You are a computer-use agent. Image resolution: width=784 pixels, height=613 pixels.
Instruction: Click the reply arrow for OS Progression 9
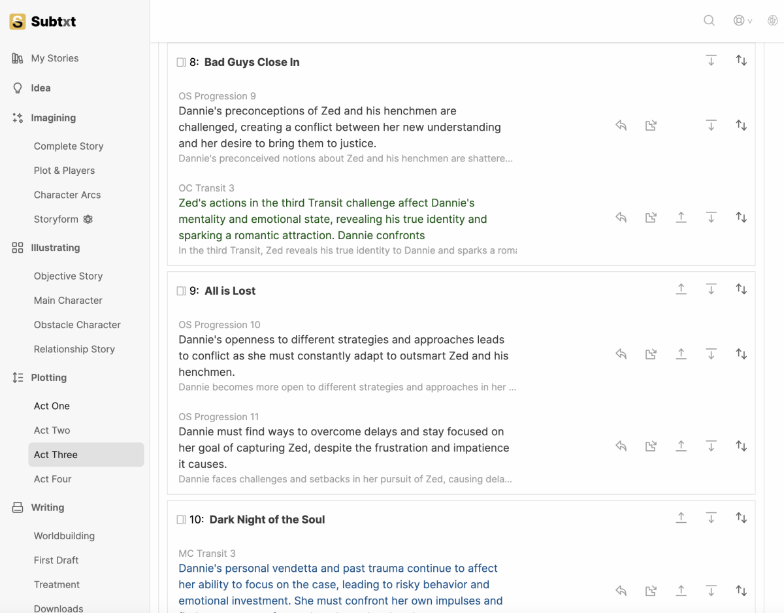[x=621, y=125]
